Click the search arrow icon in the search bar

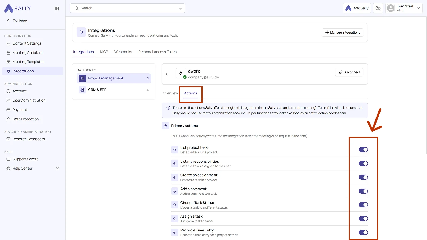pos(180,8)
